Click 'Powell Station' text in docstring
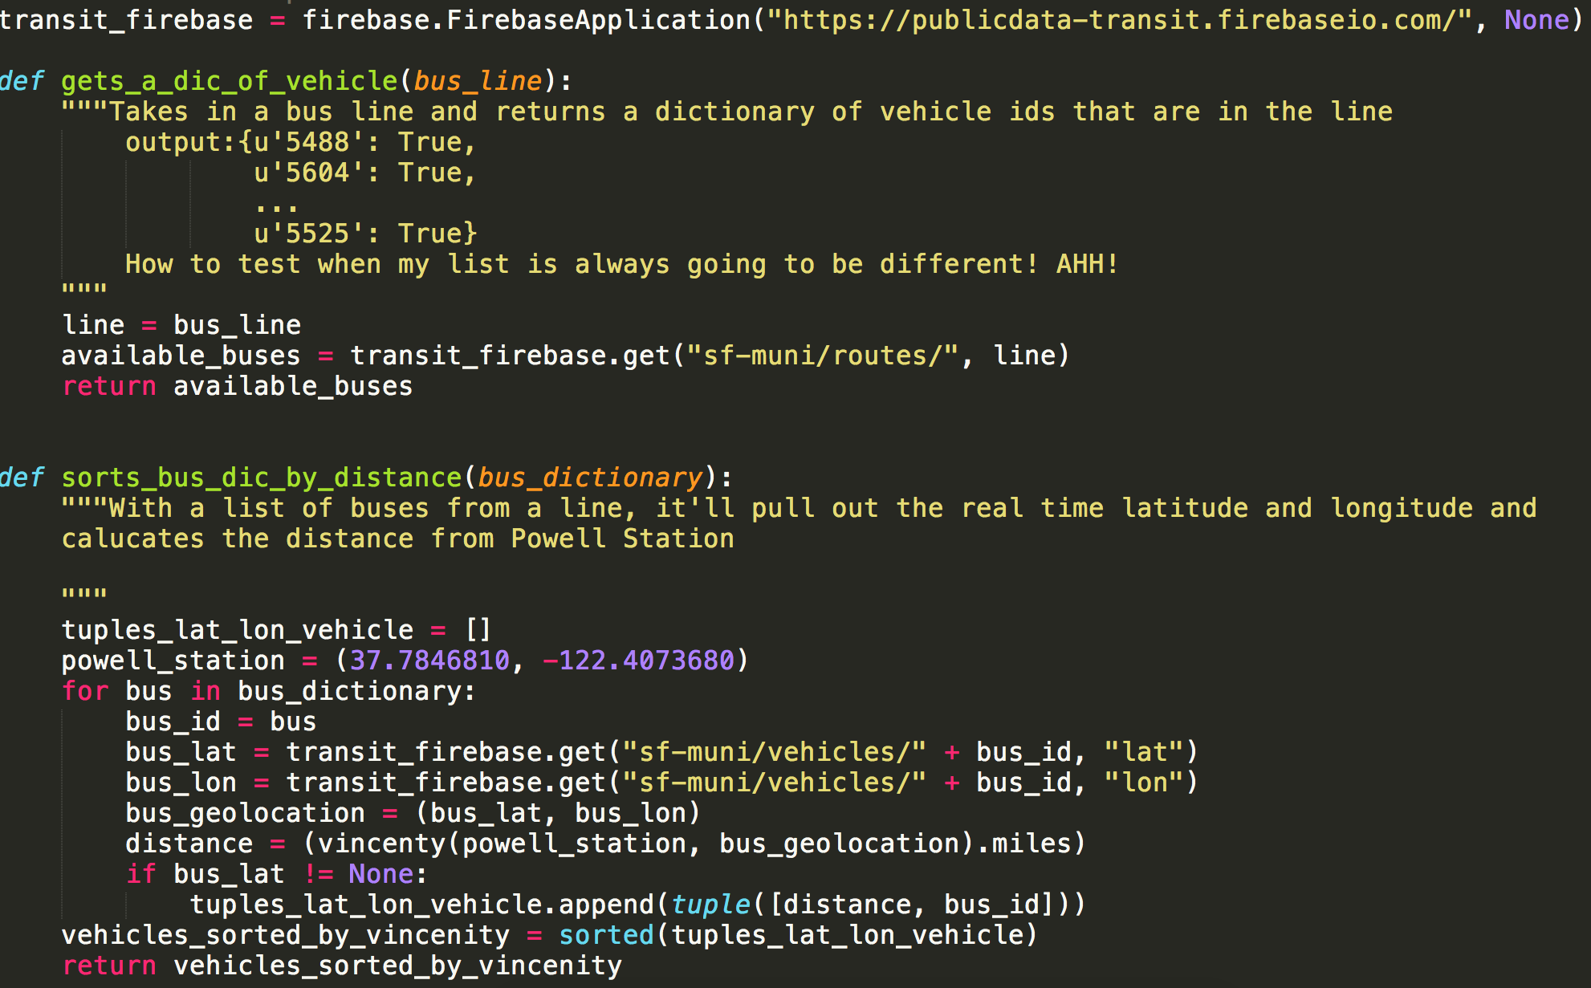Viewport: 1591px width, 988px height. pos(622,539)
